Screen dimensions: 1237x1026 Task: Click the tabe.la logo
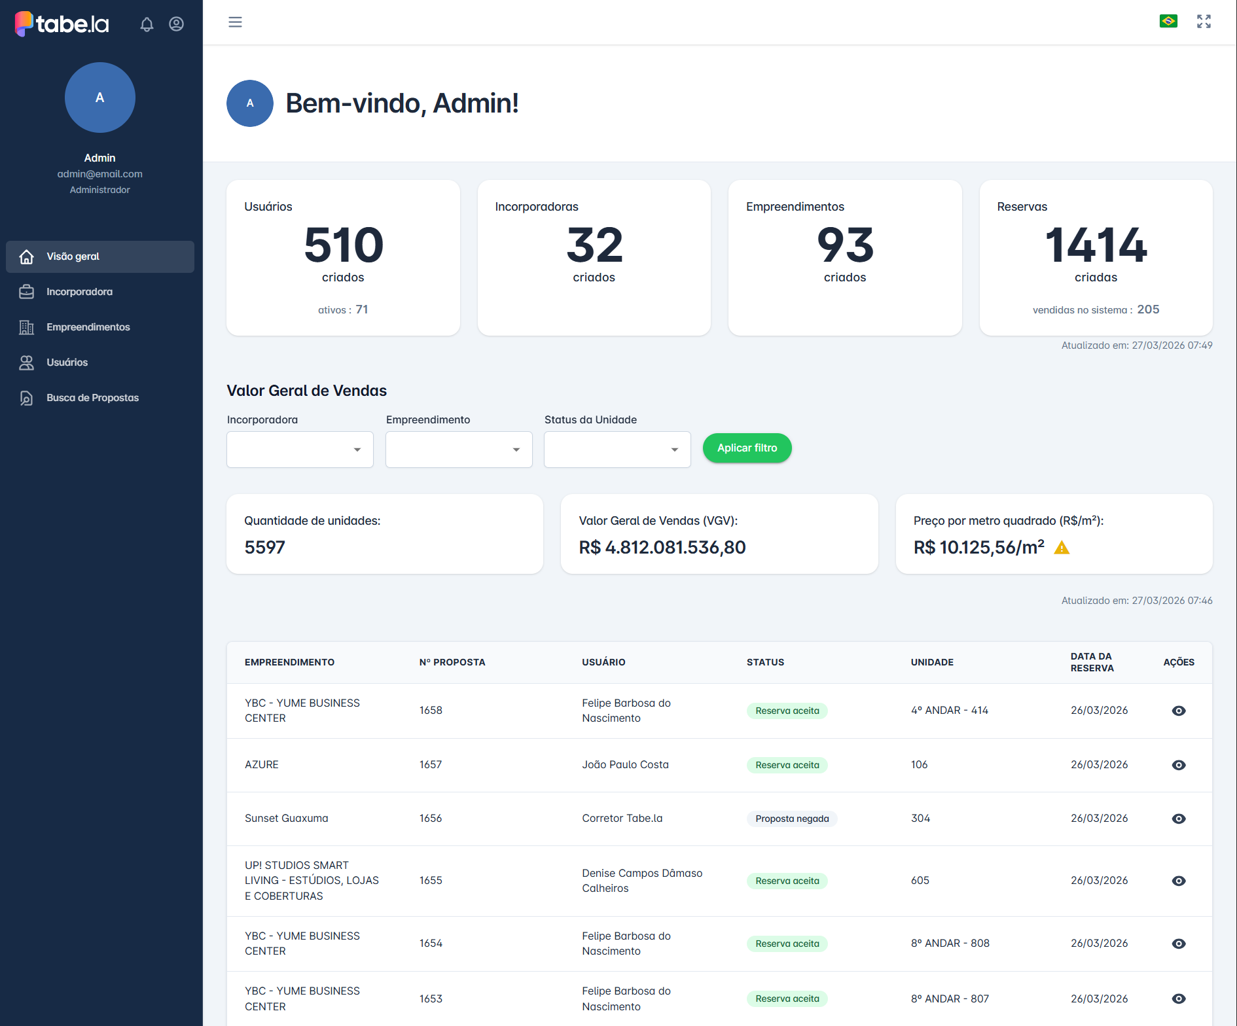point(62,24)
